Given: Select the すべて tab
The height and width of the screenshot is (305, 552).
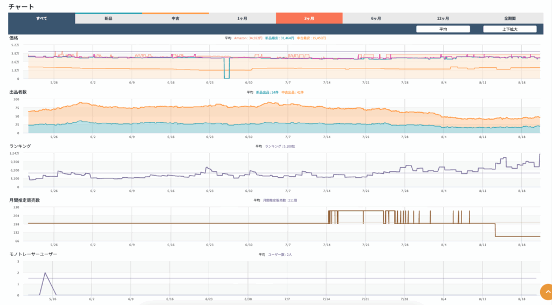Looking at the screenshot, I should [42, 18].
